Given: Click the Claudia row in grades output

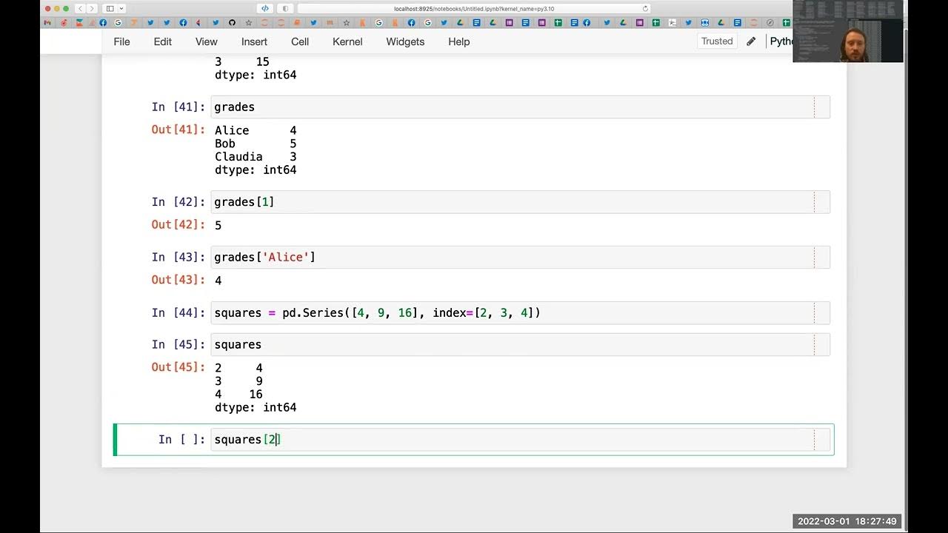Looking at the screenshot, I should 256,157.
